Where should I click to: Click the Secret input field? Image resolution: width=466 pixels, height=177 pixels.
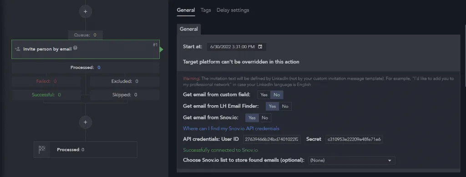pos(354,139)
